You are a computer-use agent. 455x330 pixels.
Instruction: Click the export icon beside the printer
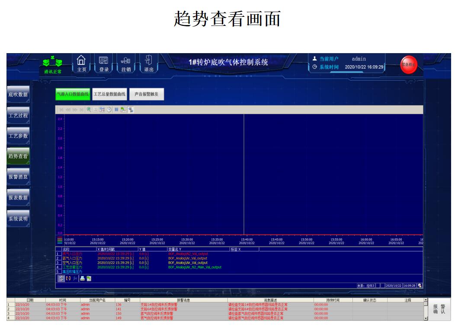coord(89,279)
